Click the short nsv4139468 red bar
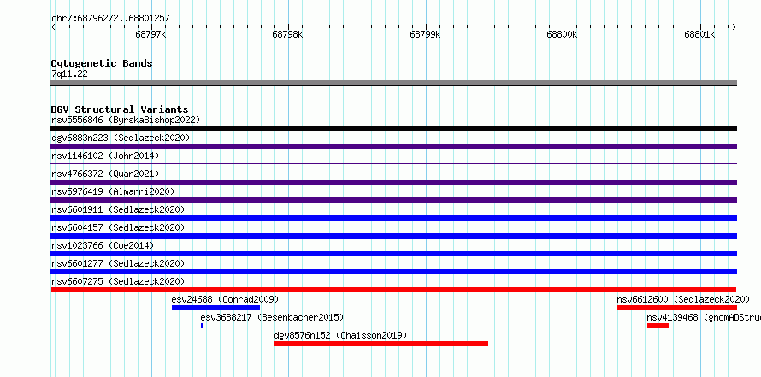Viewport: 761px width, 377px height. 658,326
